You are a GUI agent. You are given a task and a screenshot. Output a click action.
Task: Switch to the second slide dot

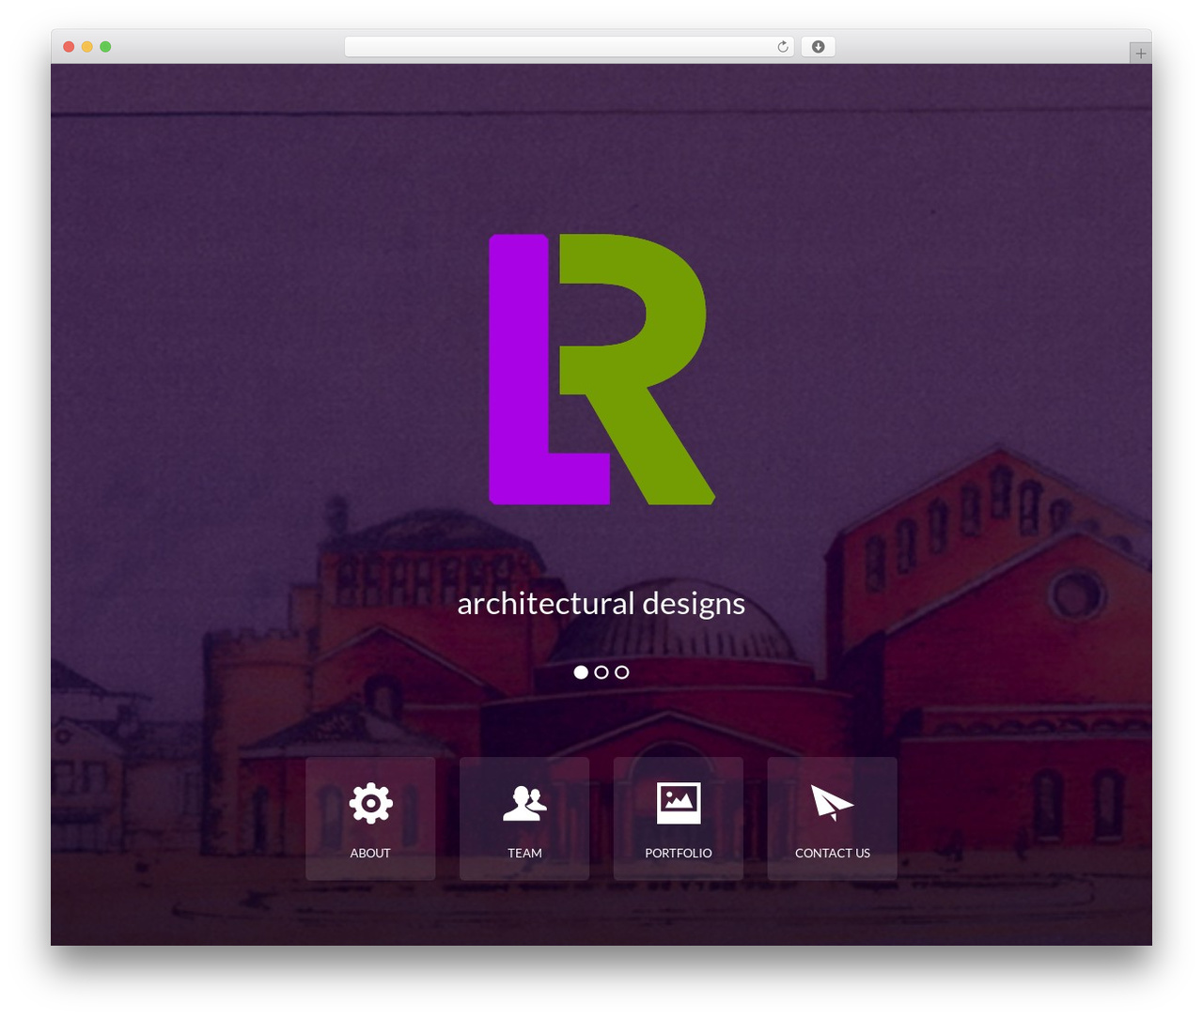point(601,672)
